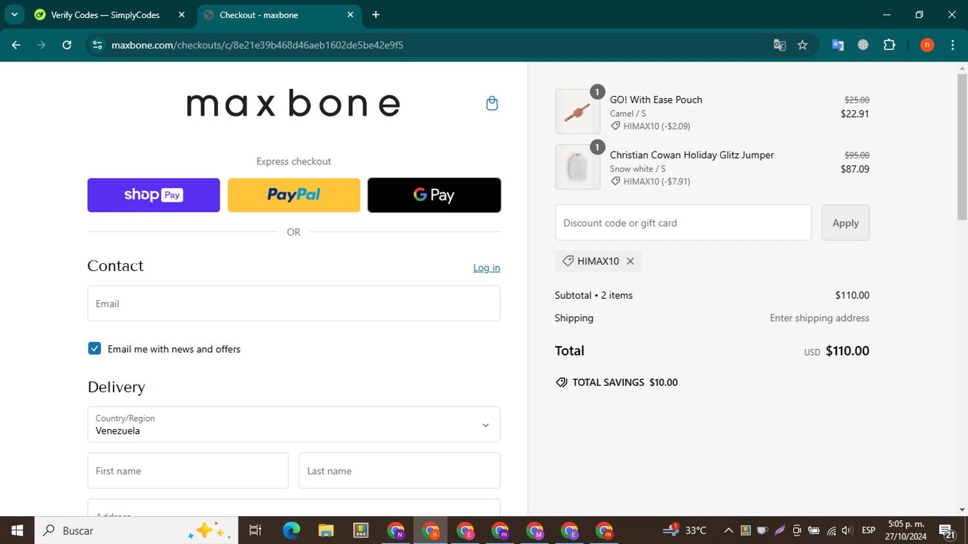
Task: Pay with PayPal
Action: pyautogui.click(x=294, y=195)
